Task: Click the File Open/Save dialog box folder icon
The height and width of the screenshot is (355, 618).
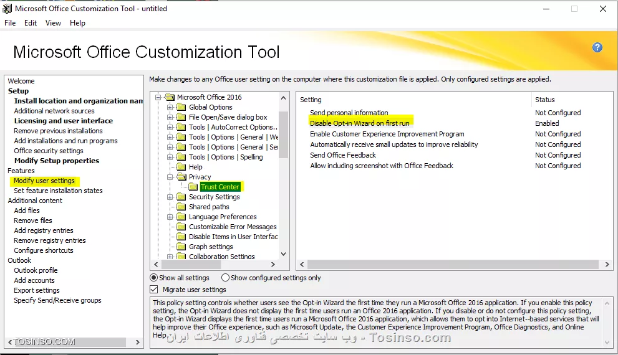Action: pos(181,117)
